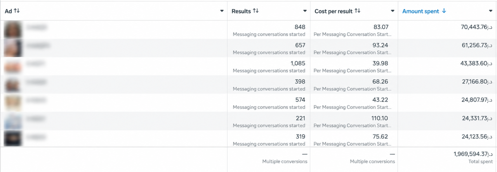Open thumbnail of ad with 319 results
Viewport: 497px width, 172px height.
(13, 139)
